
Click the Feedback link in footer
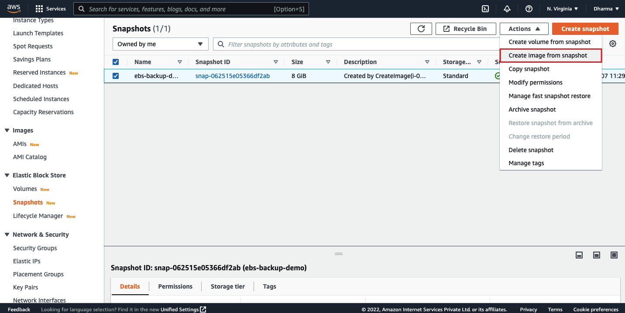coord(19,310)
